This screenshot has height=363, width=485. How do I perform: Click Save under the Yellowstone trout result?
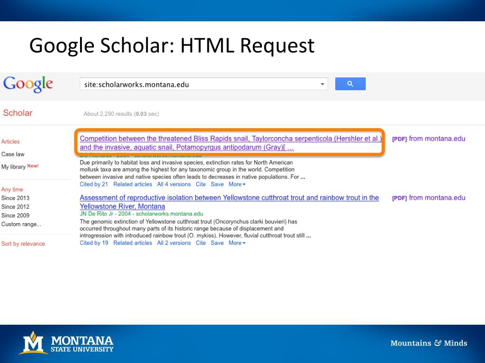217,243
